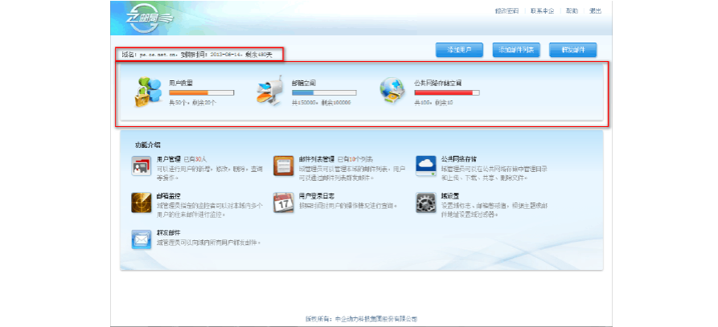Click the 邮箱空间 mailbox icon

tap(269, 93)
